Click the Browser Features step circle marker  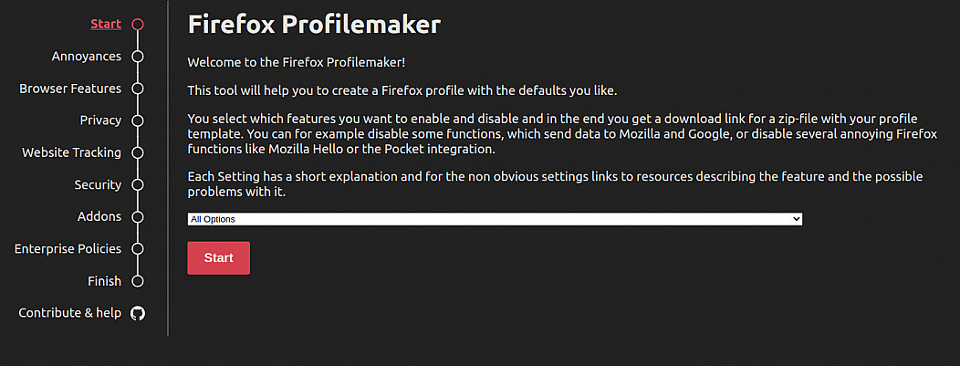(x=138, y=89)
